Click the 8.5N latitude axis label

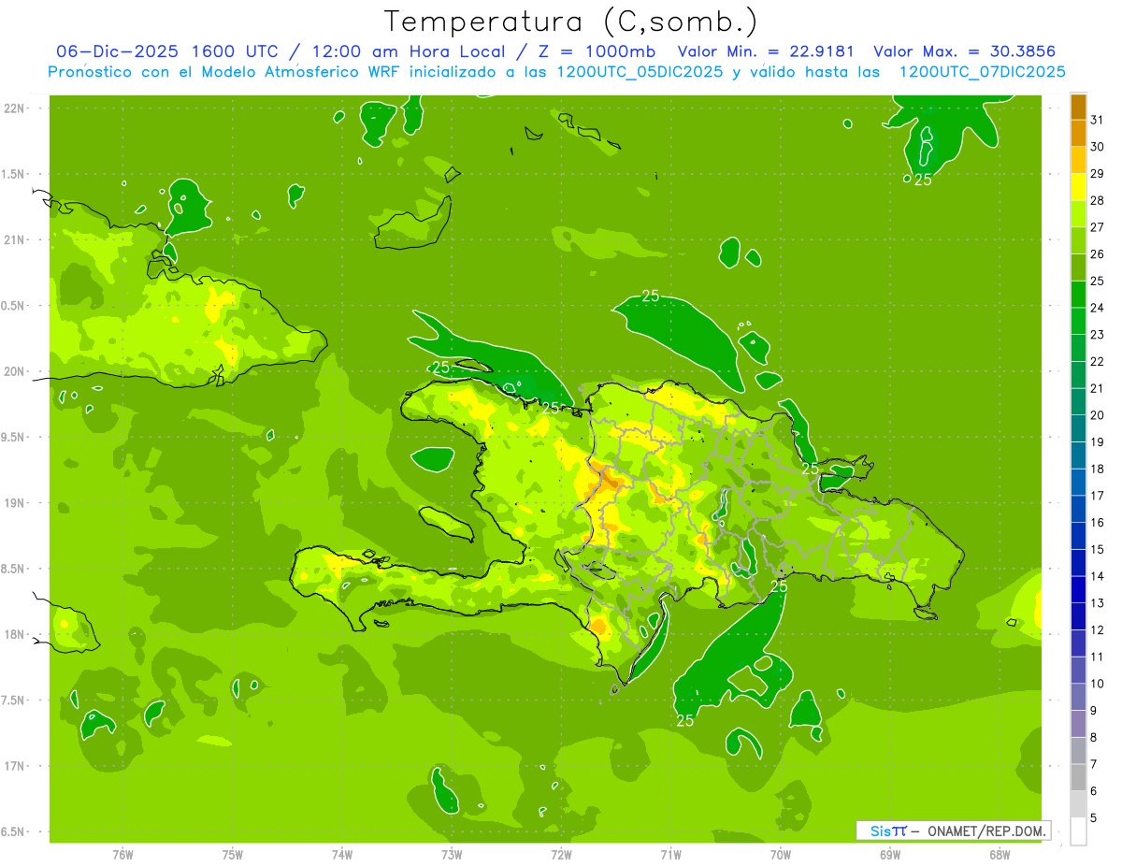pyautogui.click(x=13, y=569)
